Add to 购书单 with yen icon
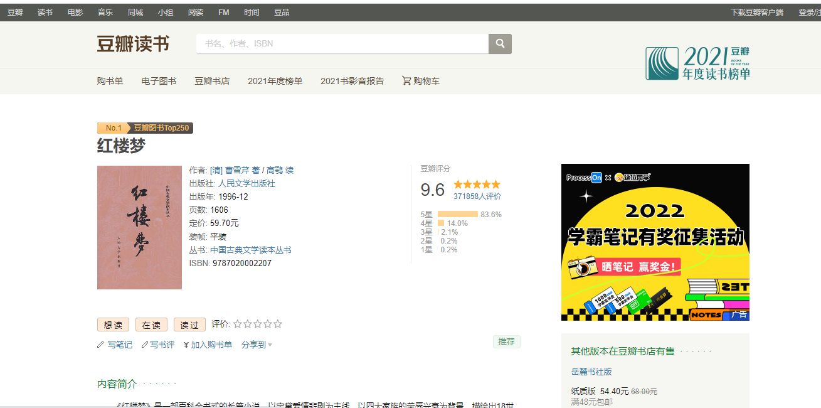The image size is (821, 408). [x=208, y=345]
